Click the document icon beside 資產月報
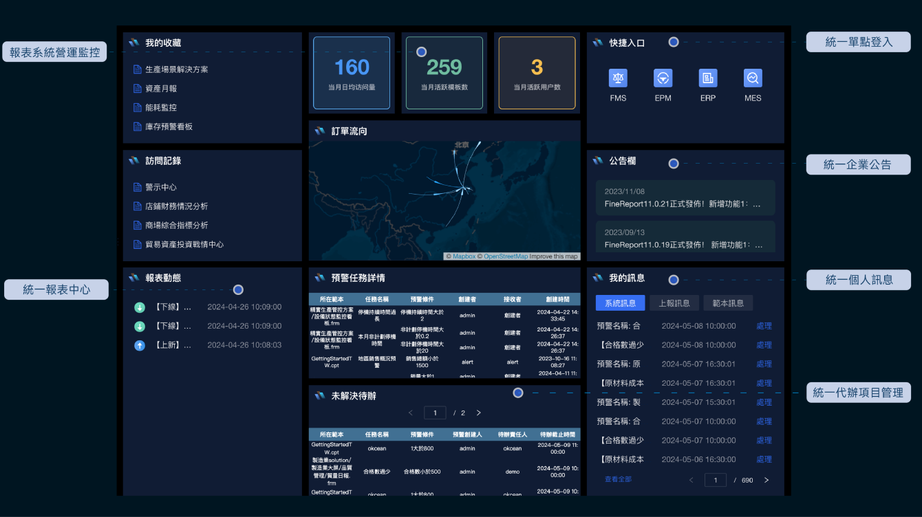922x517 pixels. [x=138, y=89]
